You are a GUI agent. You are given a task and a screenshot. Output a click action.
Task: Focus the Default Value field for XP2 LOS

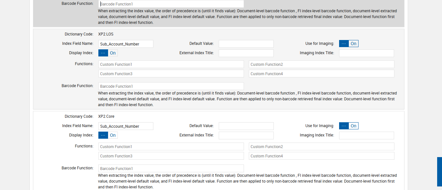tap(246, 44)
